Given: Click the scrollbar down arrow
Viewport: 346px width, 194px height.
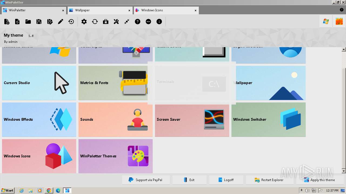Looking at the screenshot, I should (344, 171).
